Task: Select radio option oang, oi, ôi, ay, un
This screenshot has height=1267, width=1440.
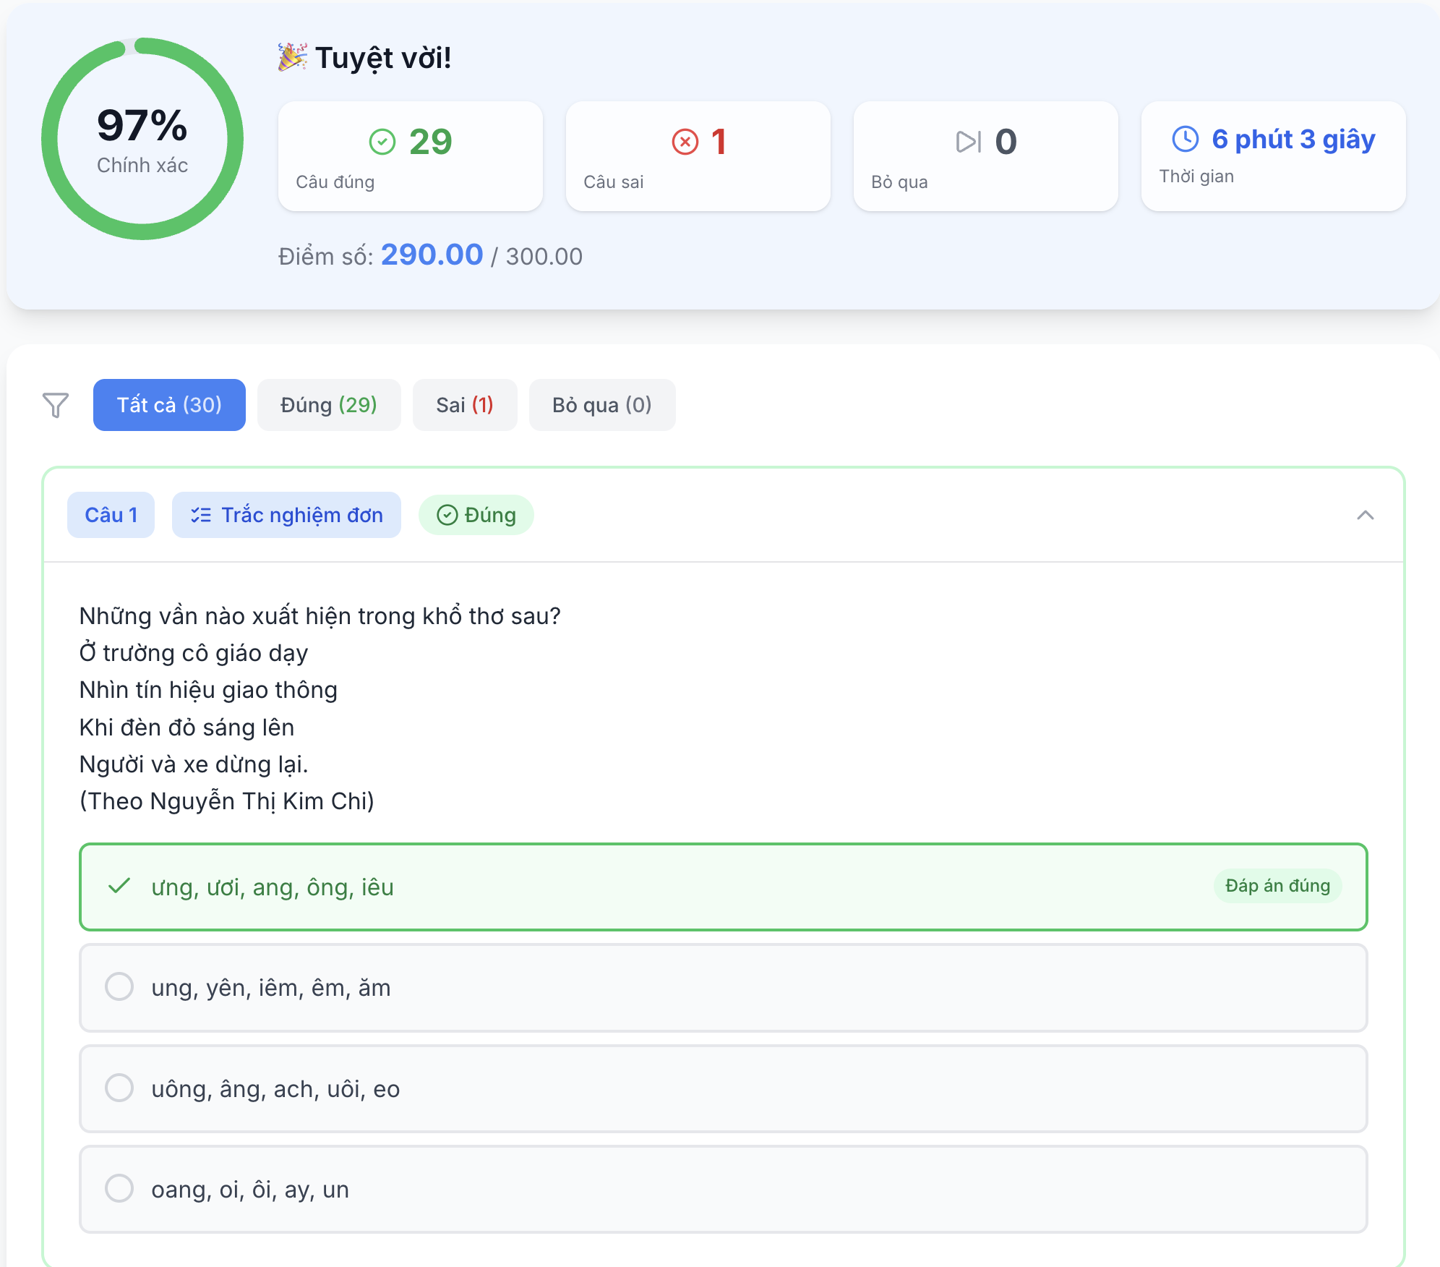Action: tap(119, 1188)
